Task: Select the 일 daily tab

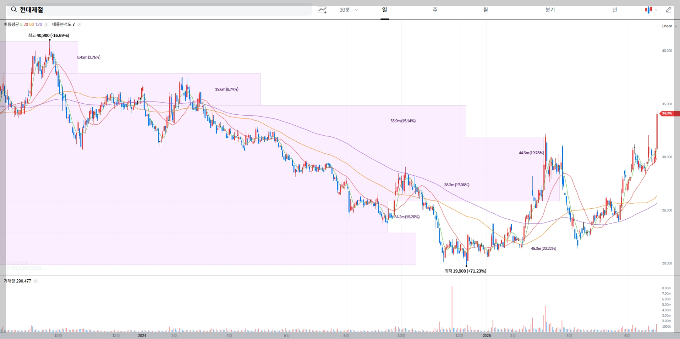Action: [x=384, y=10]
